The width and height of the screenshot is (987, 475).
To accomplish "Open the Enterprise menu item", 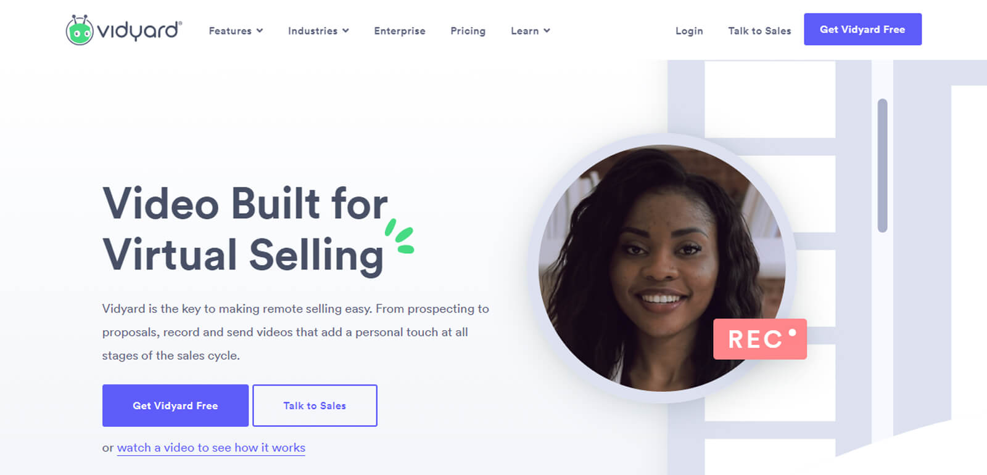I will (x=400, y=31).
